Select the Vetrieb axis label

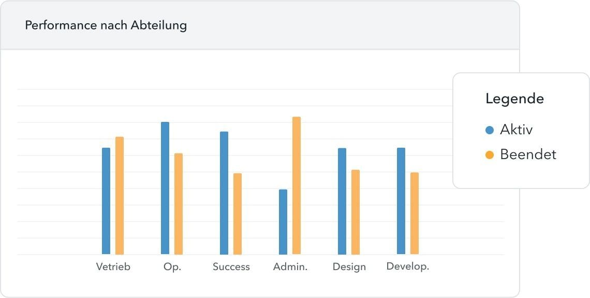click(x=113, y=267)
